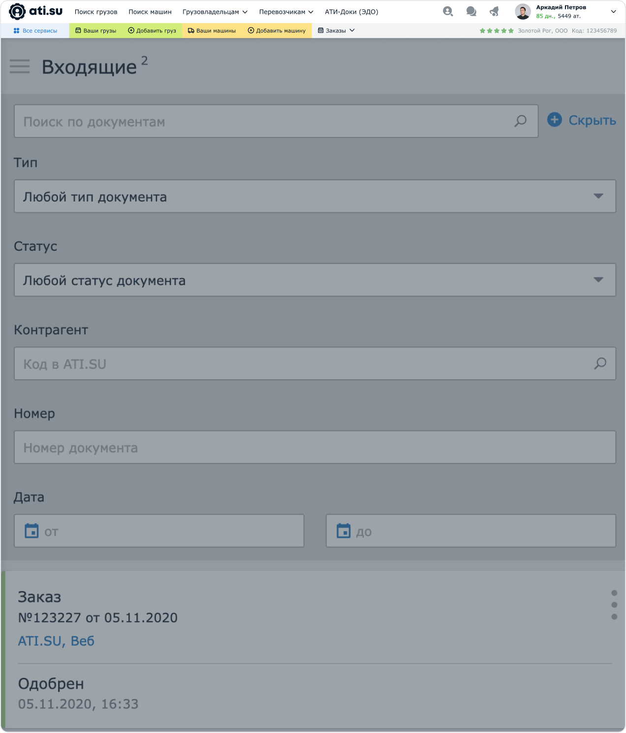Click Скрыть to hide the filters
Viewport: 626px width, 733px height.
(x=582, y=120)
